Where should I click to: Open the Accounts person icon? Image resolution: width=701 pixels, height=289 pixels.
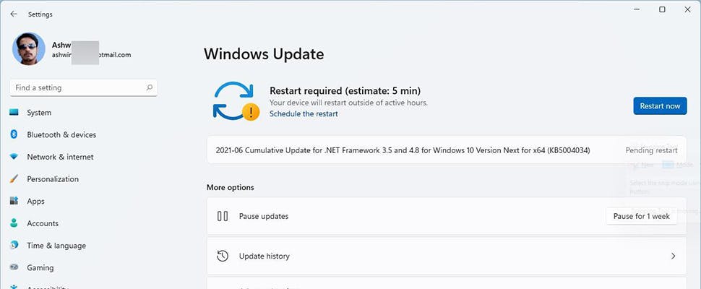[x=14, y=224]
